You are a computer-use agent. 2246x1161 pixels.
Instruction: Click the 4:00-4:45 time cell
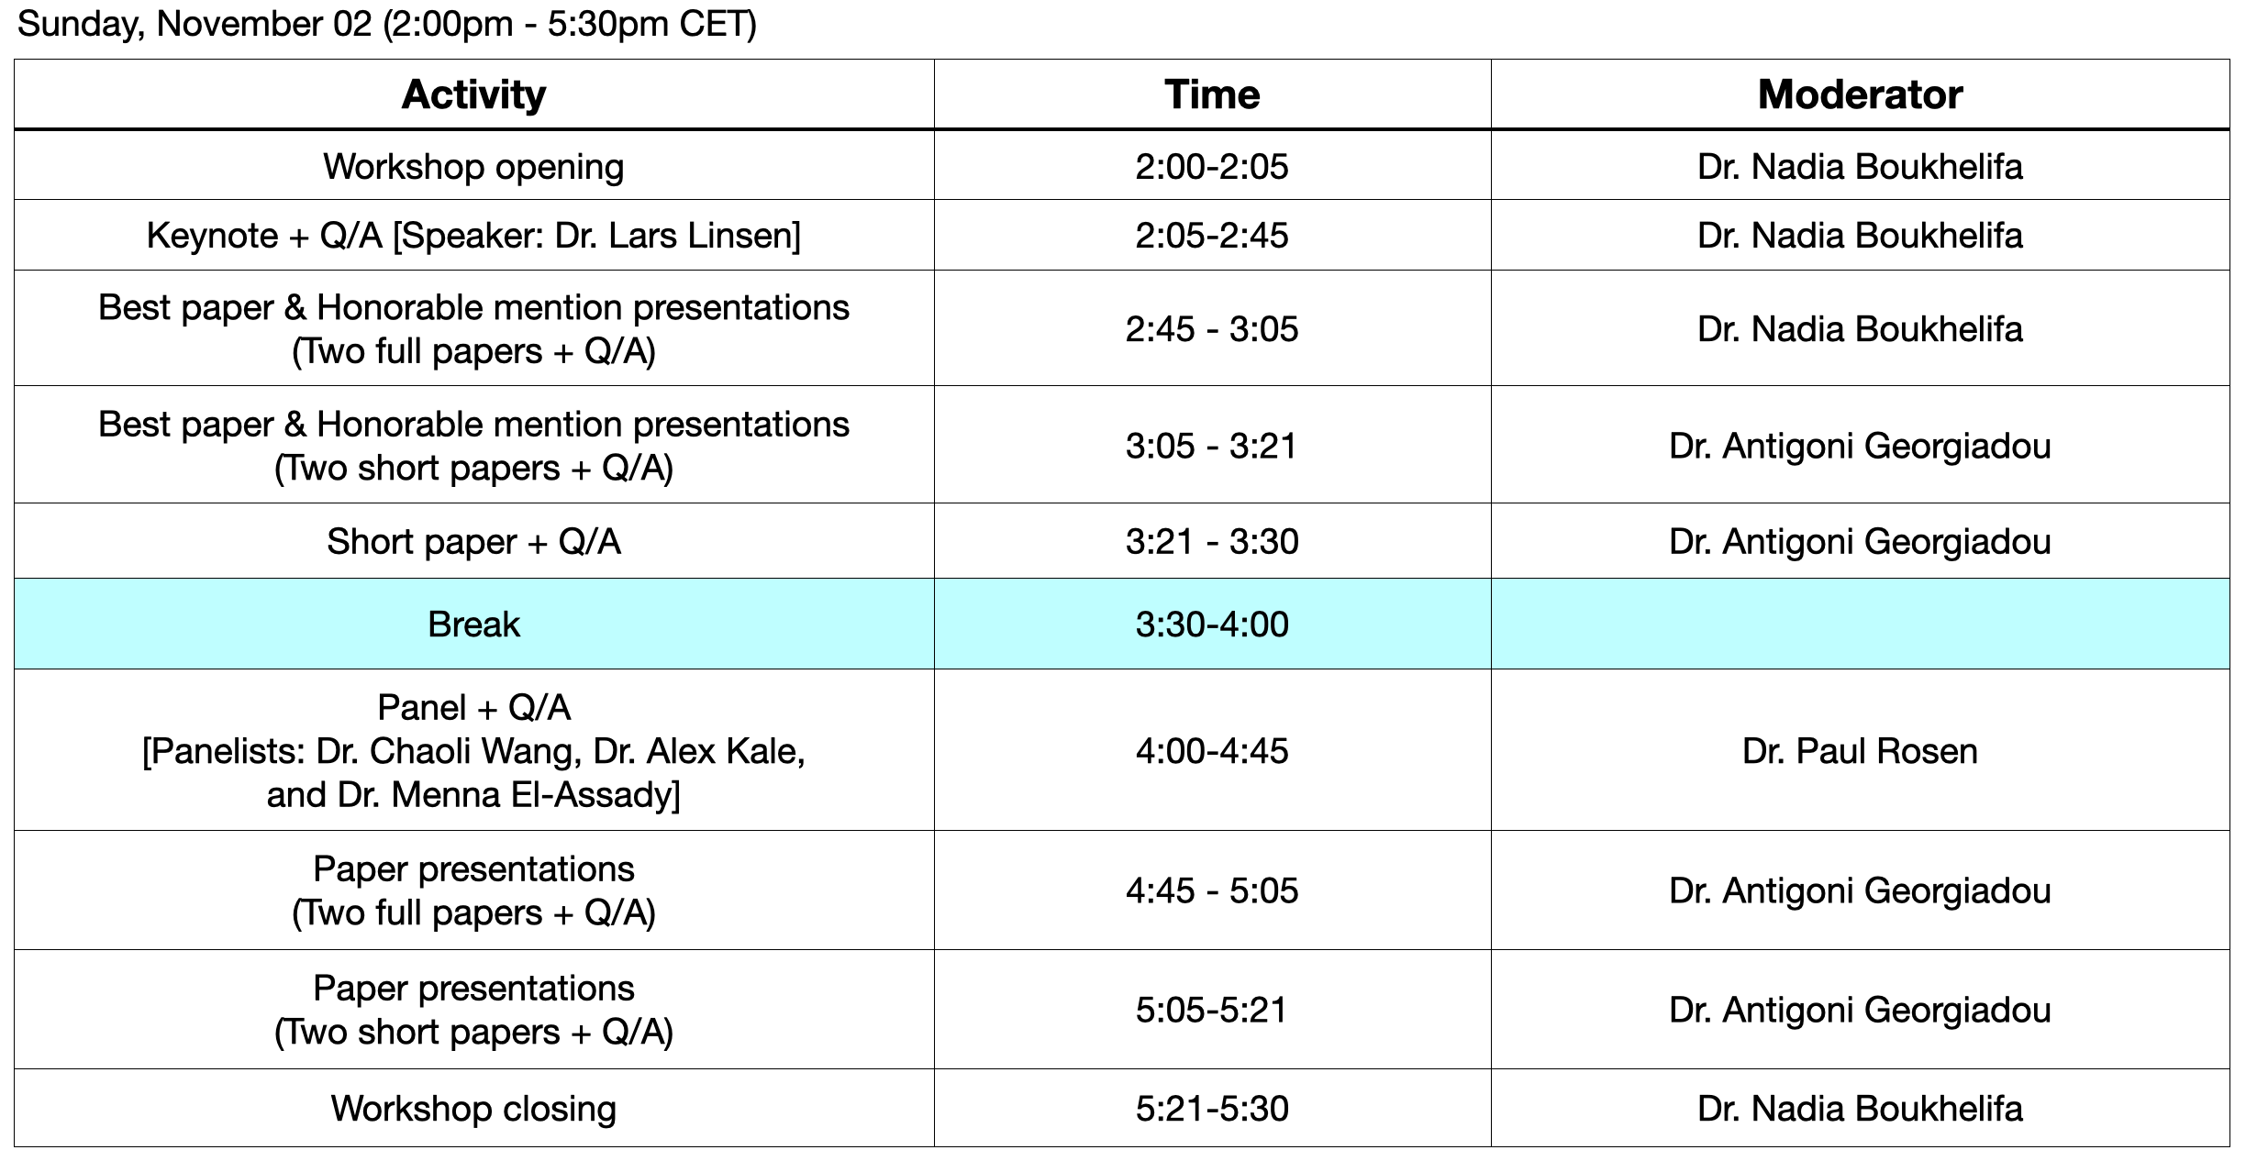[x=1212, y=751]
